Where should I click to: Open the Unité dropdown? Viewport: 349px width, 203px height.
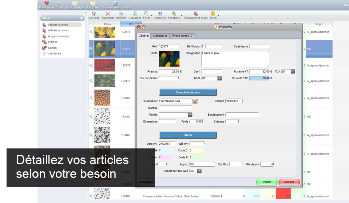click(219, 78)
